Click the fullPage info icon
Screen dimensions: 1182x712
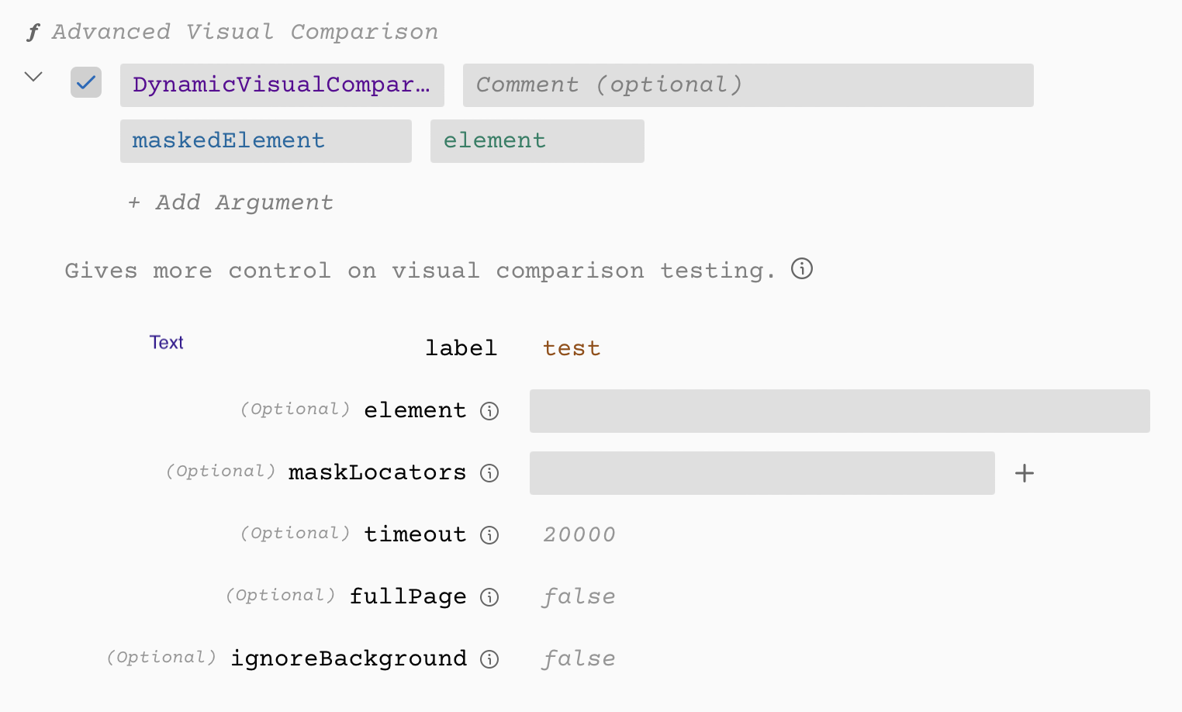(x=489, y=597)
